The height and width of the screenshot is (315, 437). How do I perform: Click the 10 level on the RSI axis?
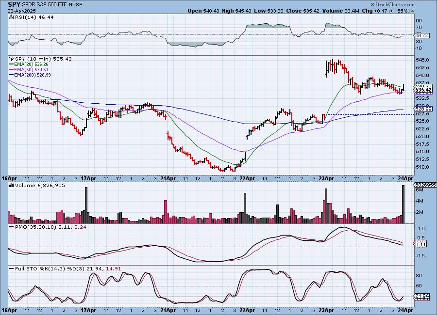coord(419,48)
